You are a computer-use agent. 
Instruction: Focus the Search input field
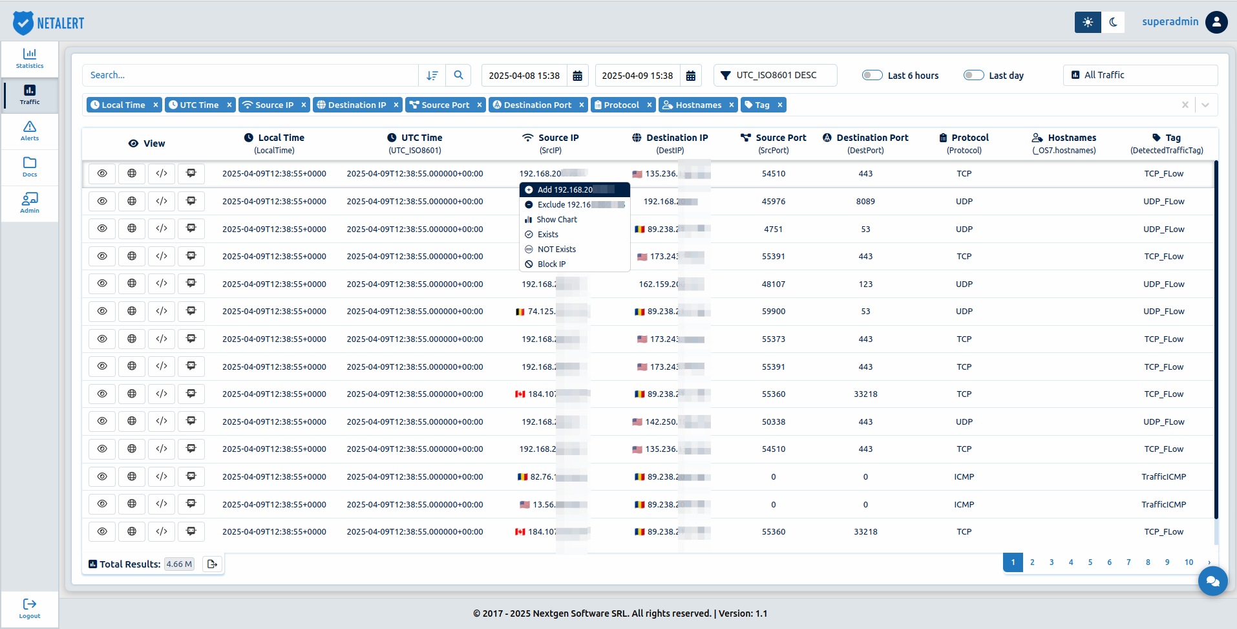coord(251,76)
